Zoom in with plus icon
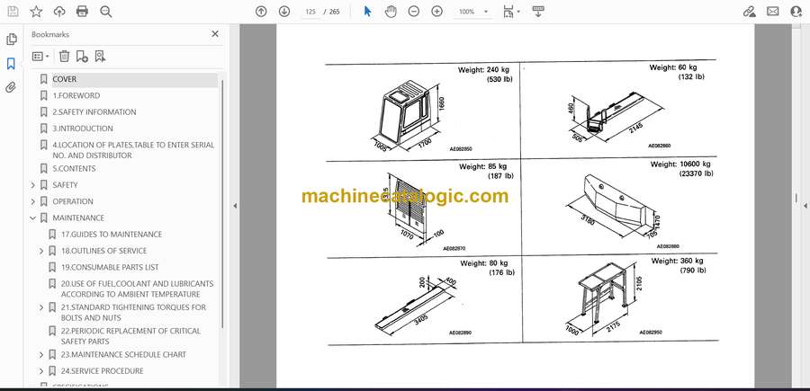810x391 pixels. (x=437, y=12)
